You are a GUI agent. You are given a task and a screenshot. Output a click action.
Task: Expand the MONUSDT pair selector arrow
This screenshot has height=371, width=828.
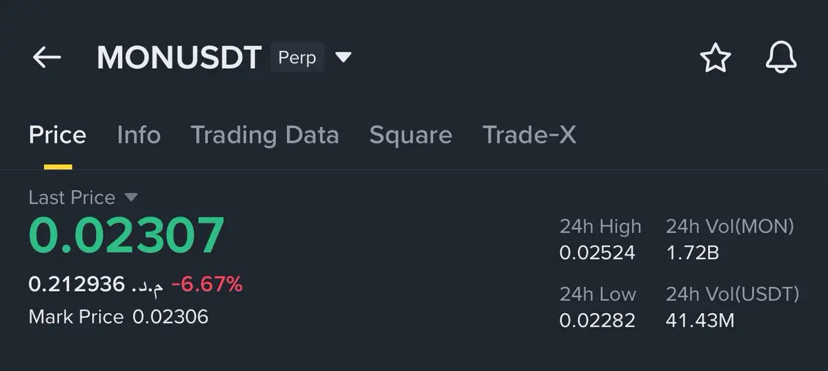pyautogui.click(x=343, y=57)
